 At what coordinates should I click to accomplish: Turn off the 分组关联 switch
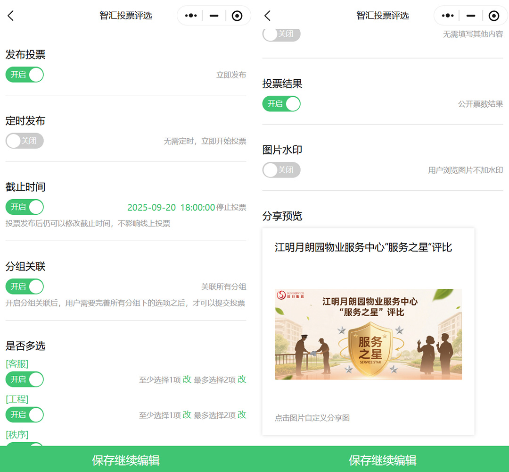pos(25,287)
